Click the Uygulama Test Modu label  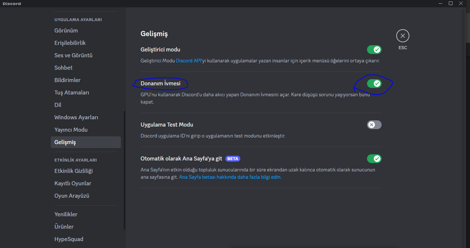point(167,125)
